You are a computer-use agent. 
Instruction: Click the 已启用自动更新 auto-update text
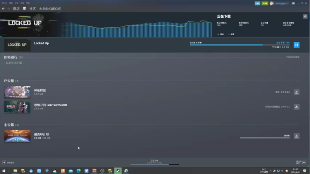point(293,57)
